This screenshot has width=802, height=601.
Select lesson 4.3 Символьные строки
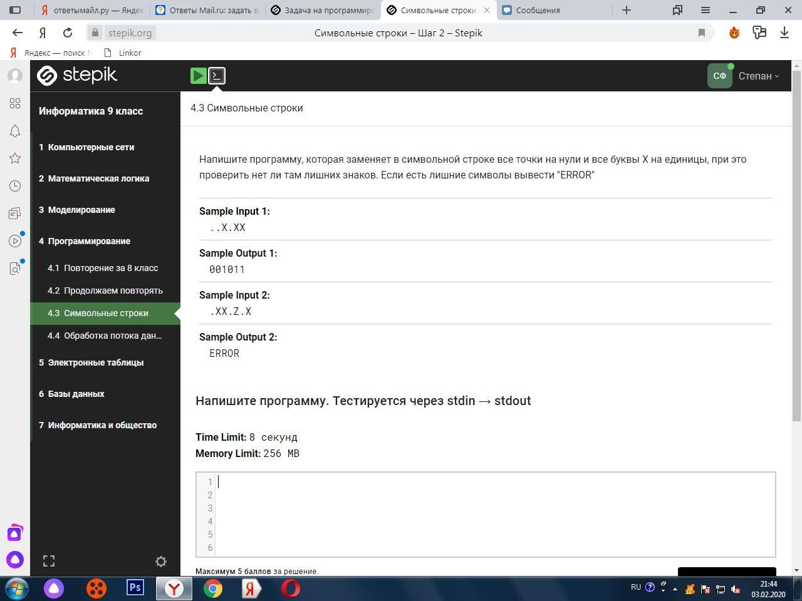[105, 313]
